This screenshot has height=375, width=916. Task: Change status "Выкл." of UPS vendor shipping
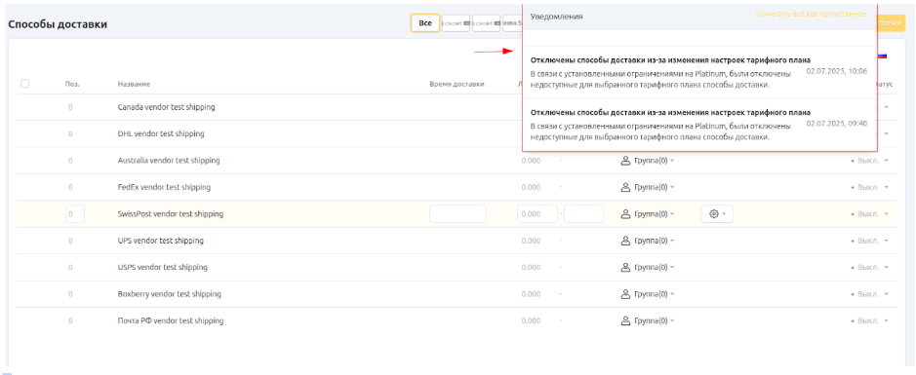(870, 241)
